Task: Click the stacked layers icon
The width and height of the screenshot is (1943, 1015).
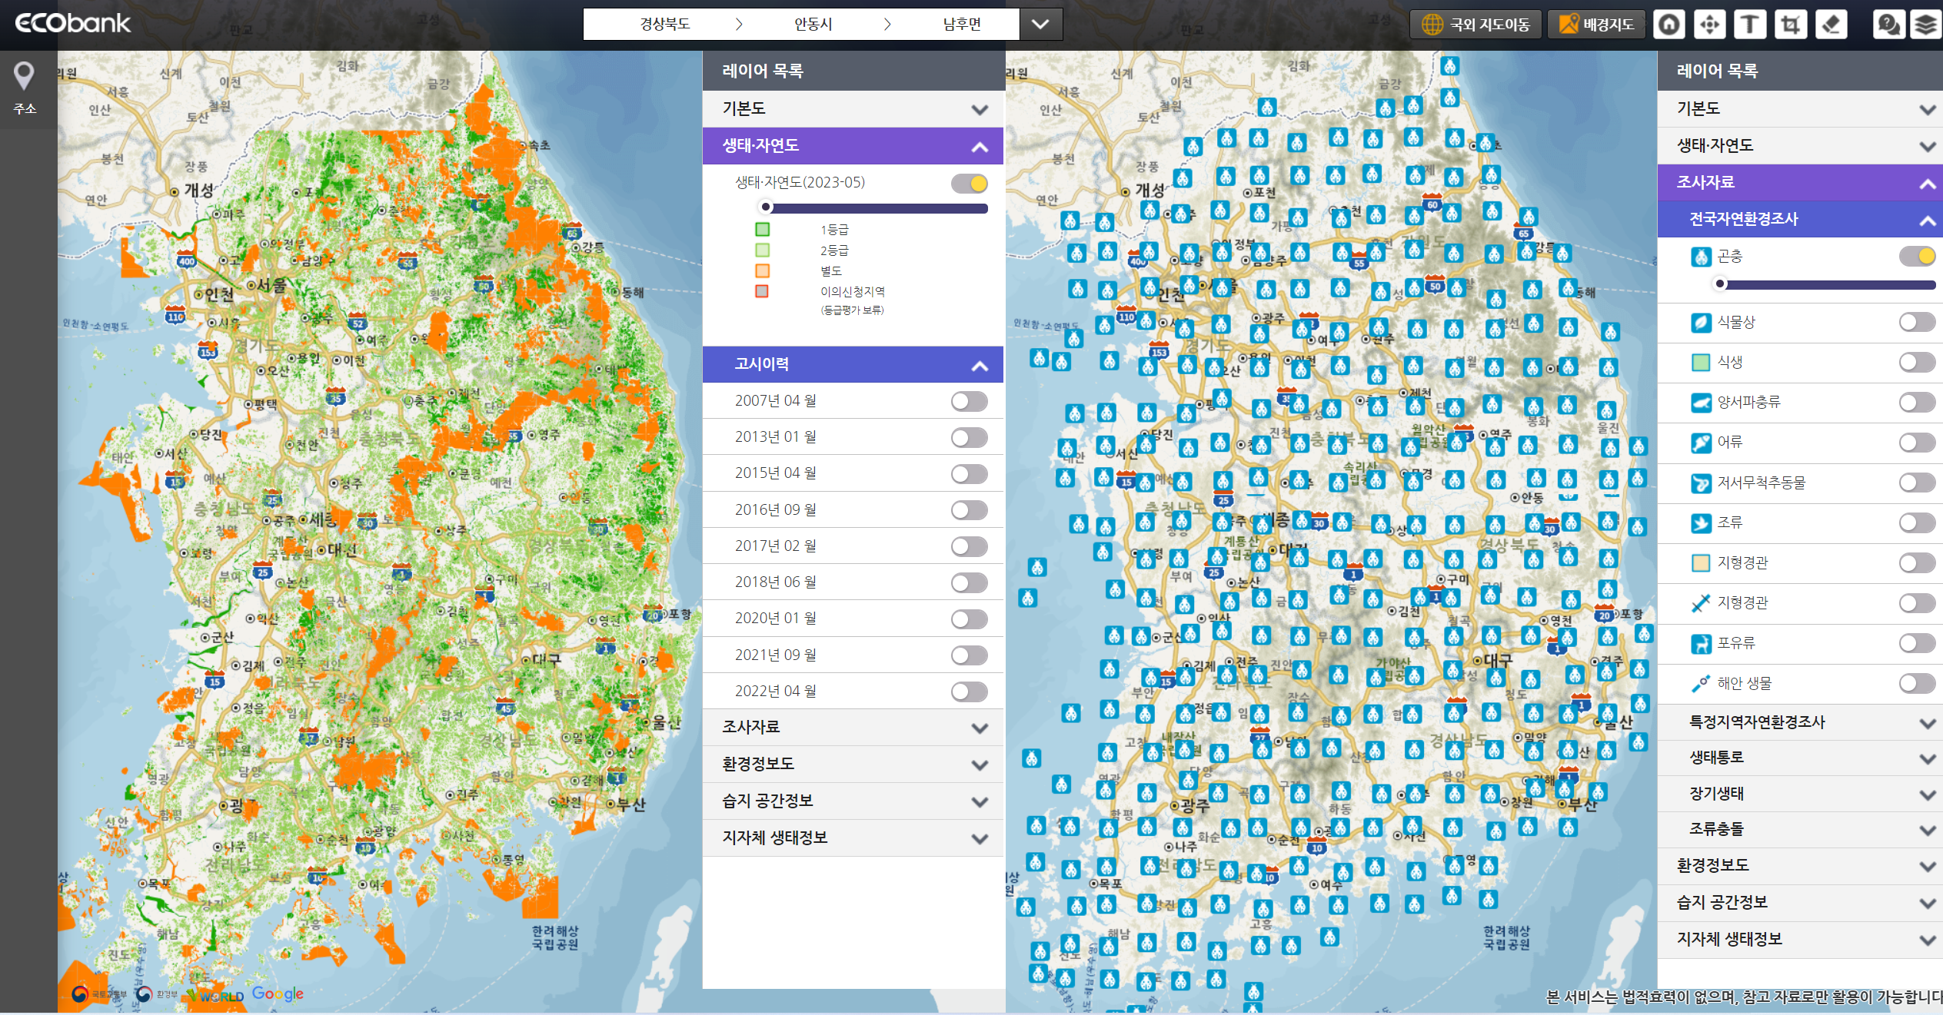Action: 1925,25
